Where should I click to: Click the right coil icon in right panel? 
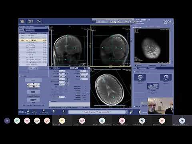pos(166,77)
